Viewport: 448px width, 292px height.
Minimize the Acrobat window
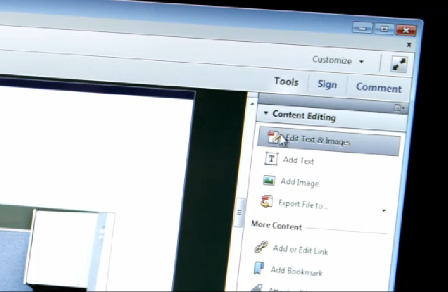pyautogui.click(x=362, y=28)
